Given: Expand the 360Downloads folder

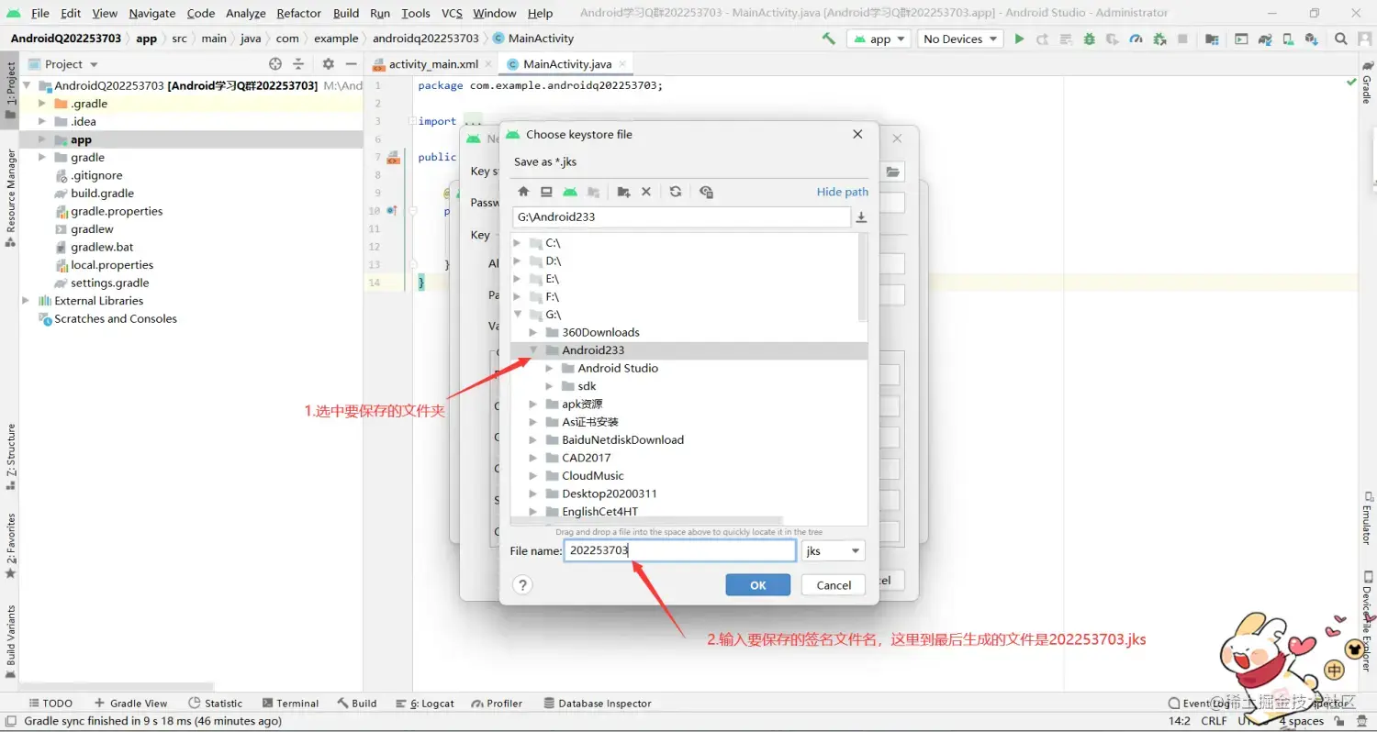Looking at the screenshot, I should click(533, 332).
